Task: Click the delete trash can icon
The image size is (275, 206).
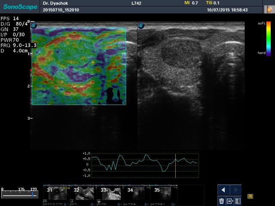Action: point(222,200)
